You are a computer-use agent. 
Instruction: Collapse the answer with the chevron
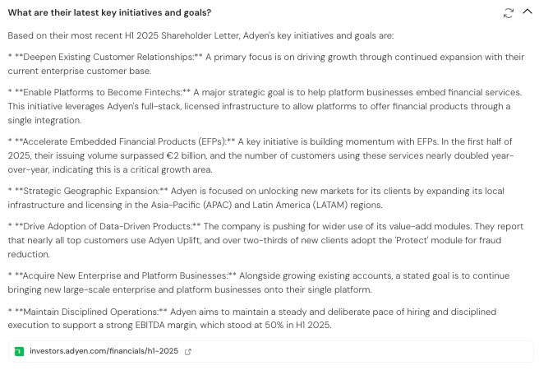pos(527,12)
